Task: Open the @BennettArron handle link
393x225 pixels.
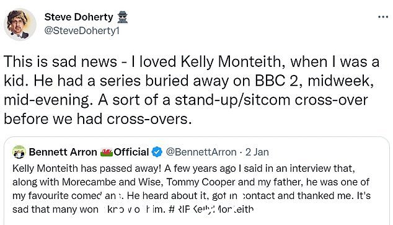Action: click(201, 152)
